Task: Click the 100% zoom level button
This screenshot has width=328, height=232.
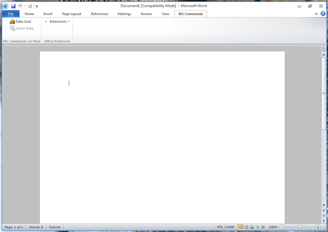Action: tap(273, 227)
